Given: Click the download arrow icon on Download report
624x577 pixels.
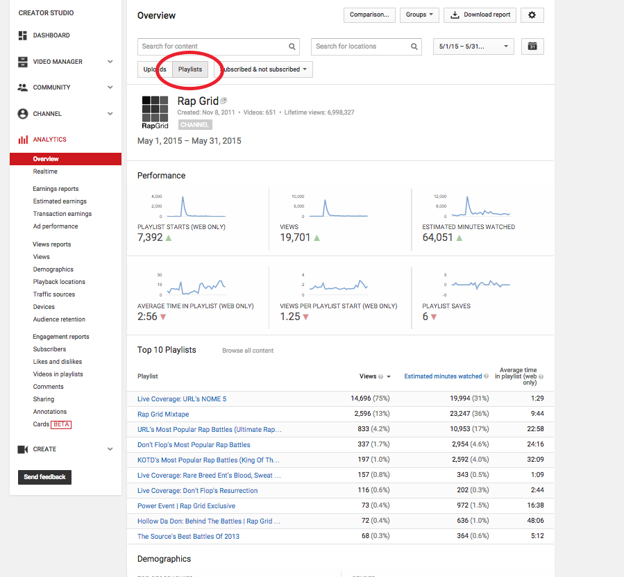Looking at the screenshot, I should 455,15.
